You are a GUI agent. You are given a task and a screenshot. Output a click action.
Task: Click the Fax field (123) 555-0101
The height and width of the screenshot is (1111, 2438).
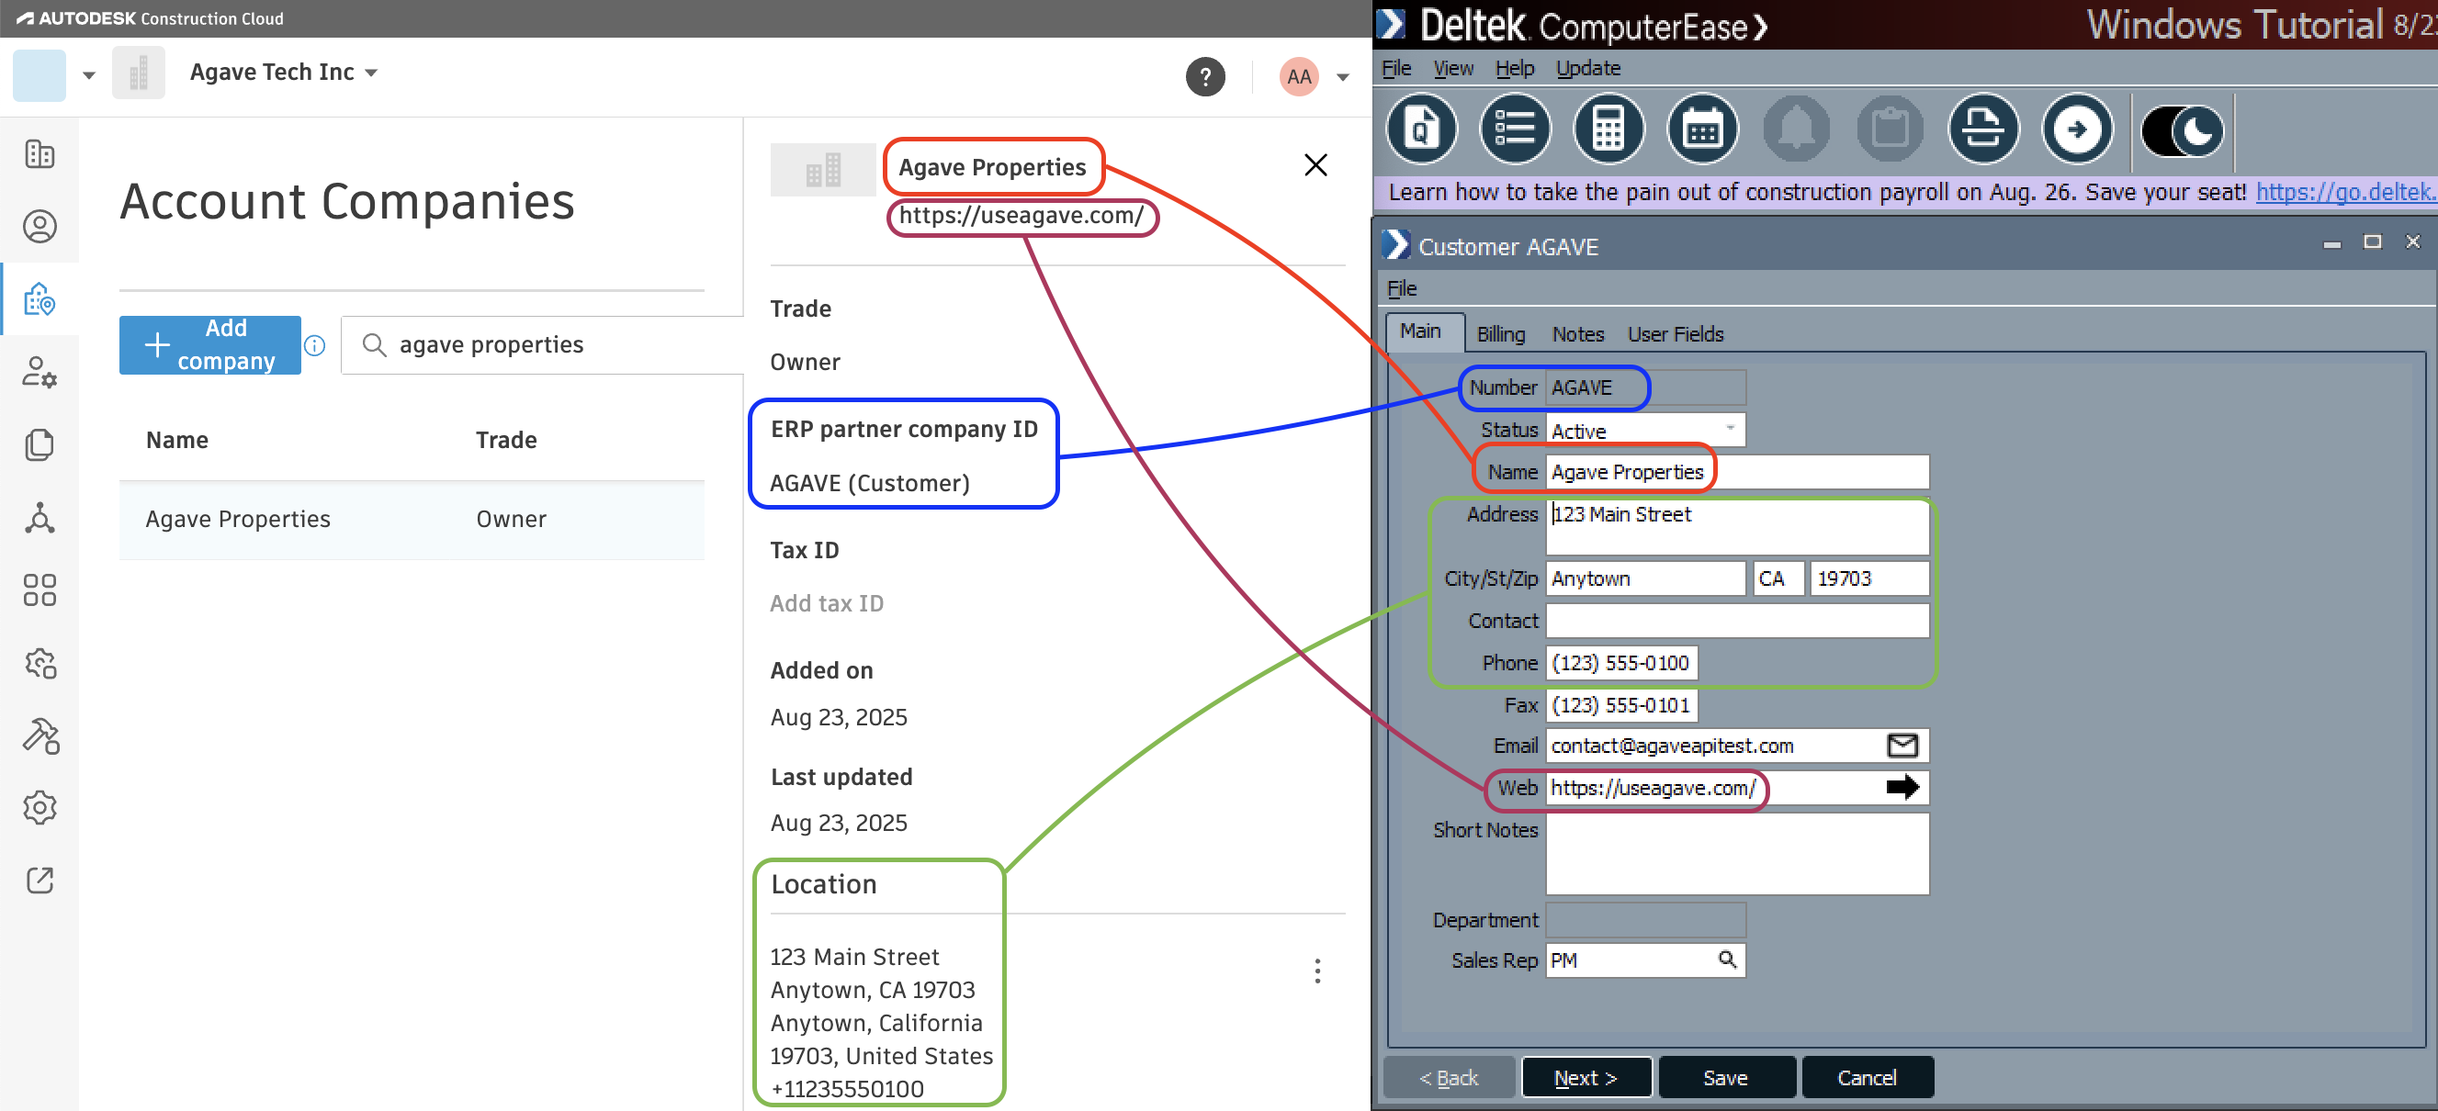pos(1622,705)
